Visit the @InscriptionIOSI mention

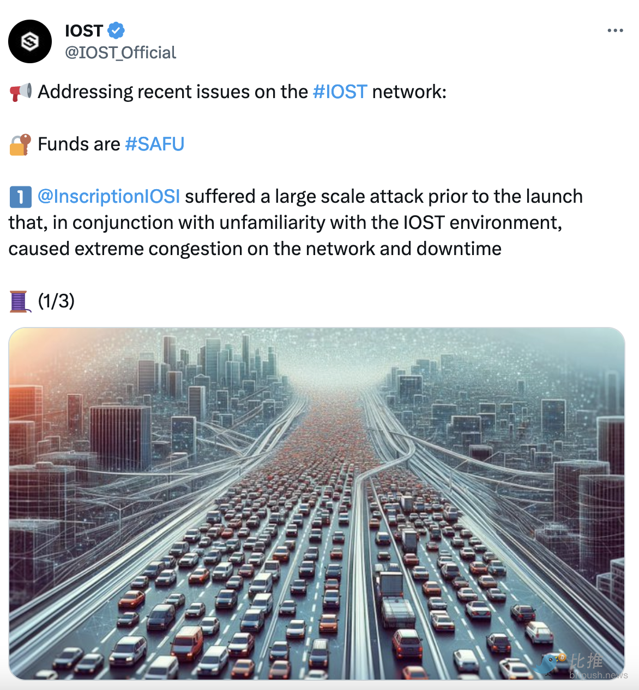[x=108, y=196]
